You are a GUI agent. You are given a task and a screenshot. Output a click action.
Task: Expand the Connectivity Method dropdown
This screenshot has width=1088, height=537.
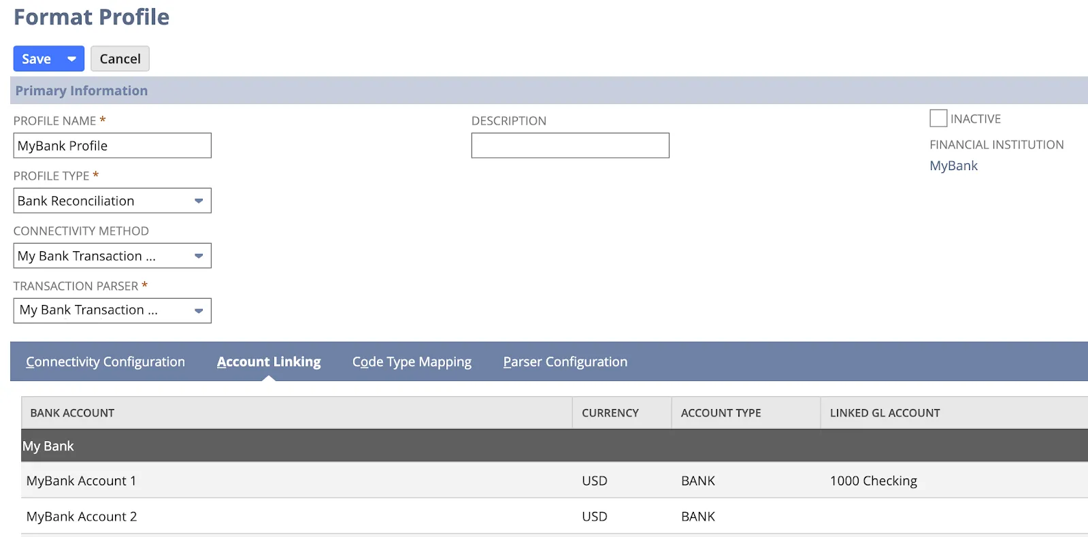click(x=112, y=256)
